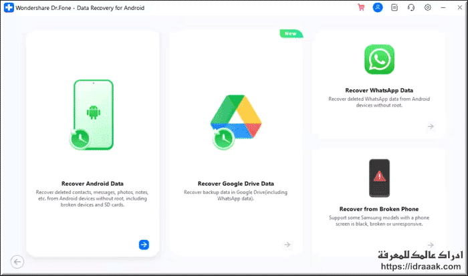Click the arrow in Recover from Broken Phone card
Screen dimensions: 468x276
coord(431,245)
